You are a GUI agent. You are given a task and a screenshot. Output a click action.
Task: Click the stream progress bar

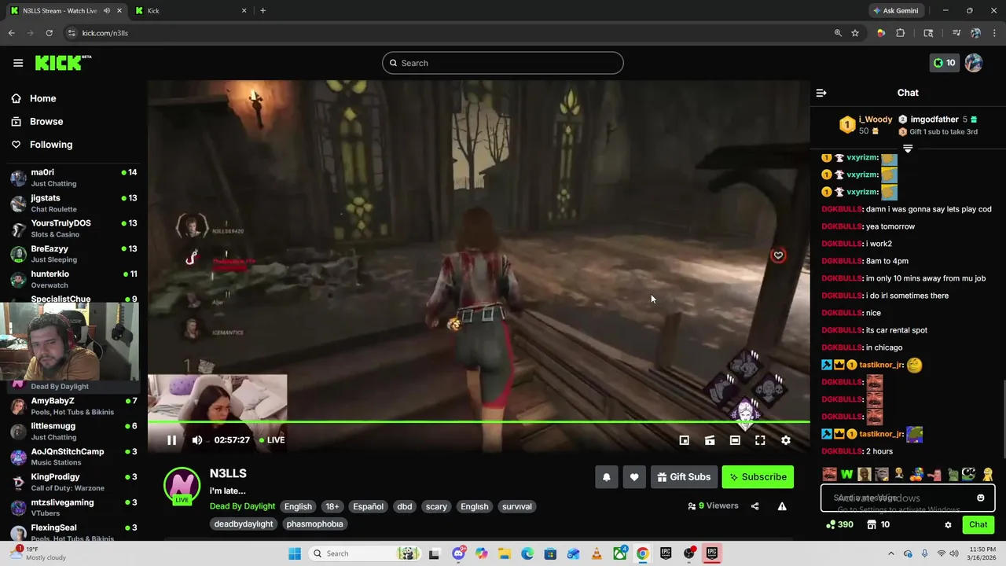click(479, 422)
